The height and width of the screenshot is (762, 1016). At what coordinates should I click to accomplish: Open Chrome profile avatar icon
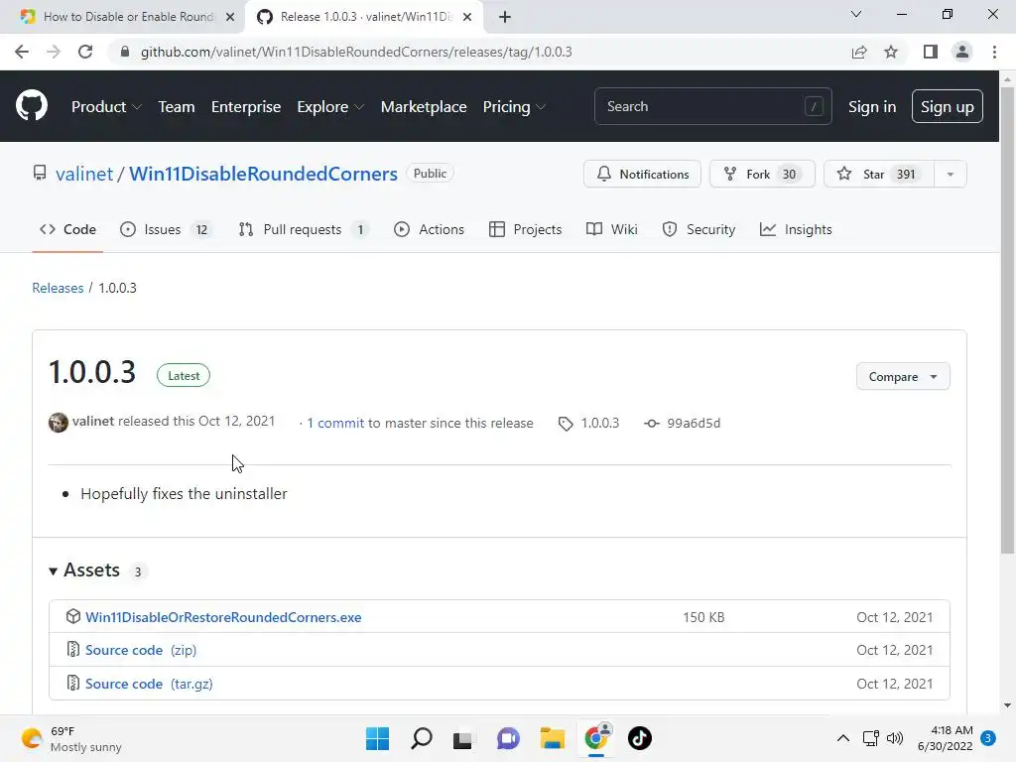coord(962,52)
